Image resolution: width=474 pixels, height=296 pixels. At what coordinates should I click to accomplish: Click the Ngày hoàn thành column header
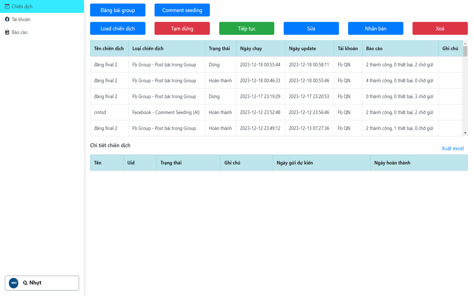(x=419, y=163)
